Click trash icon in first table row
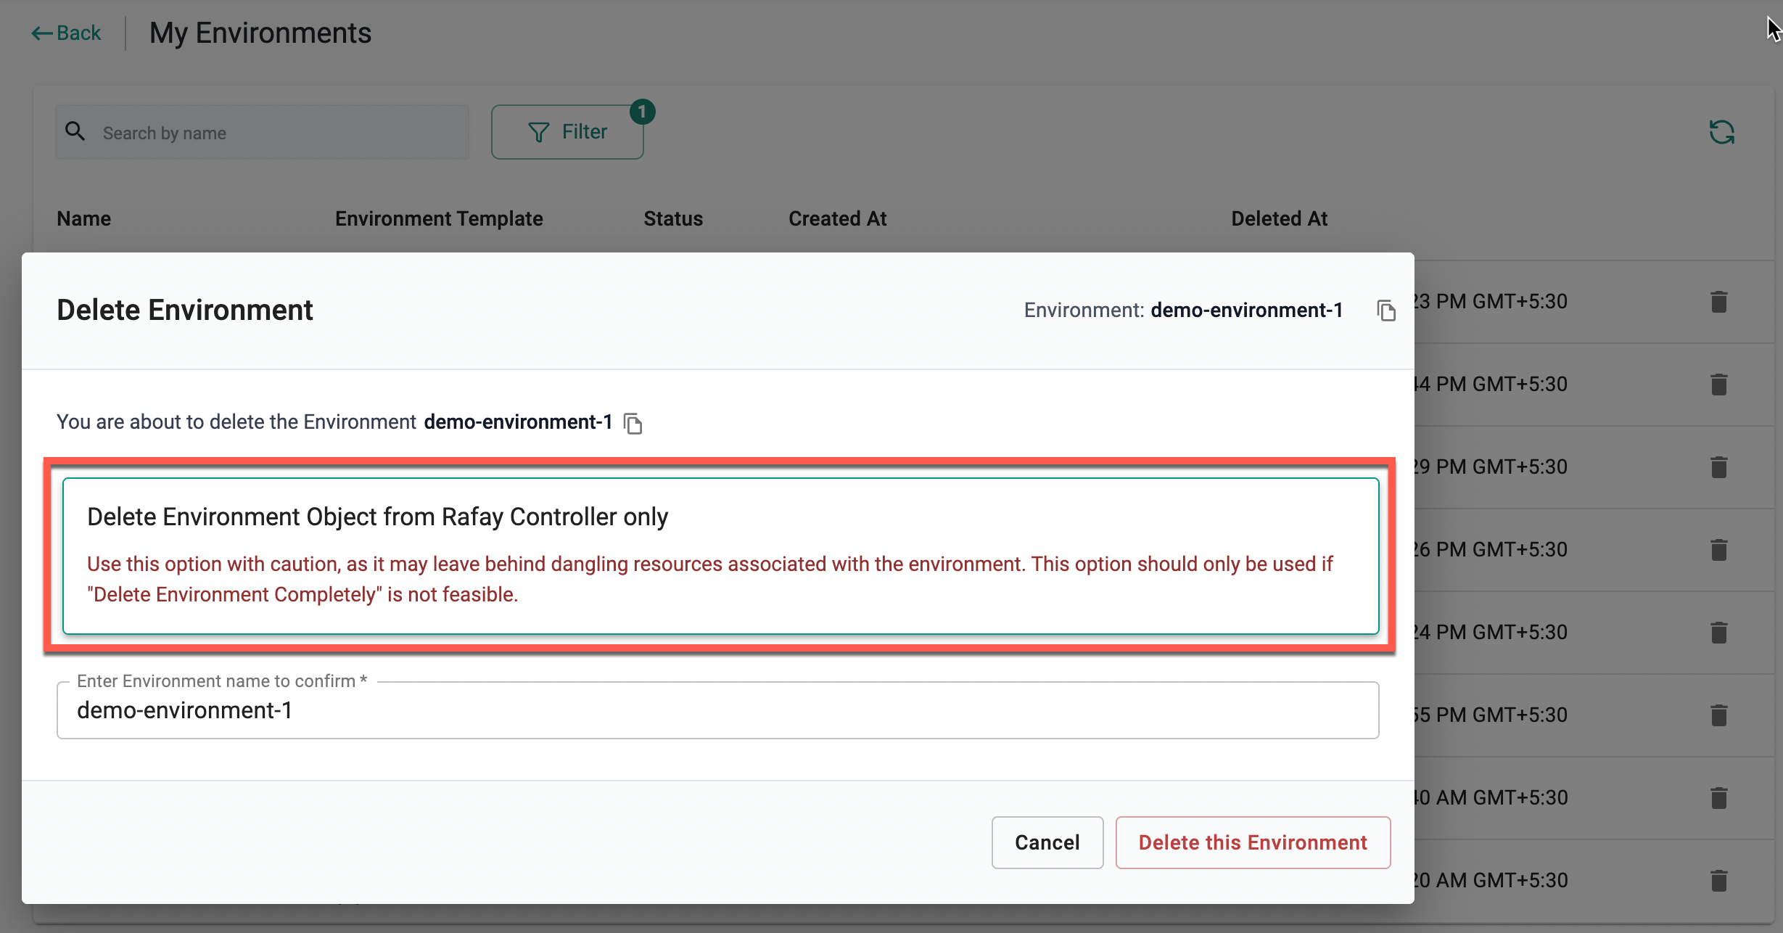1783x933 pixels. pyautogui.click(x=1718, y=301)
